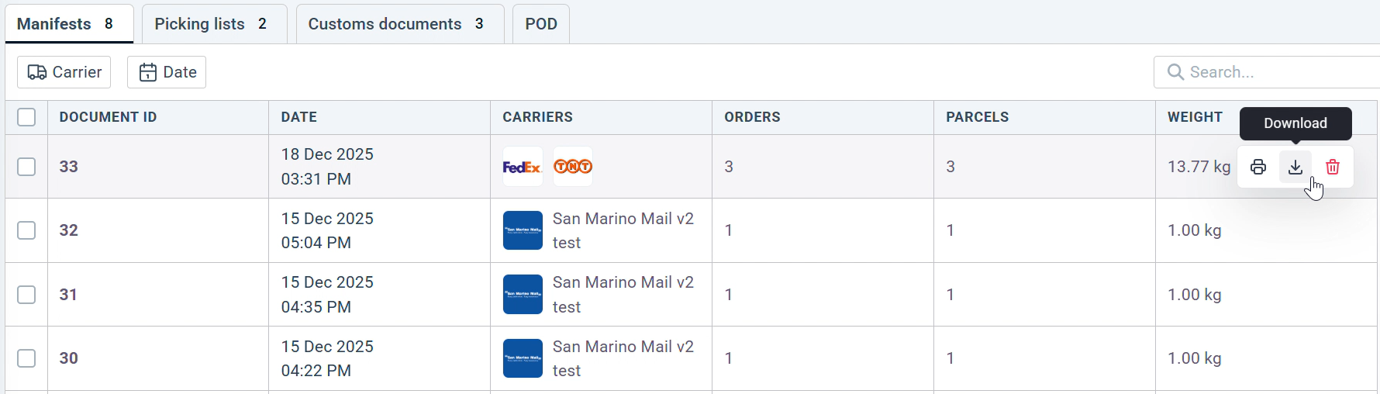Click San Marino Mail logo in row 30
Image resolution: width=1380 pixels, height=394 pixels.
pyautogui.click(x=523, y=358)
